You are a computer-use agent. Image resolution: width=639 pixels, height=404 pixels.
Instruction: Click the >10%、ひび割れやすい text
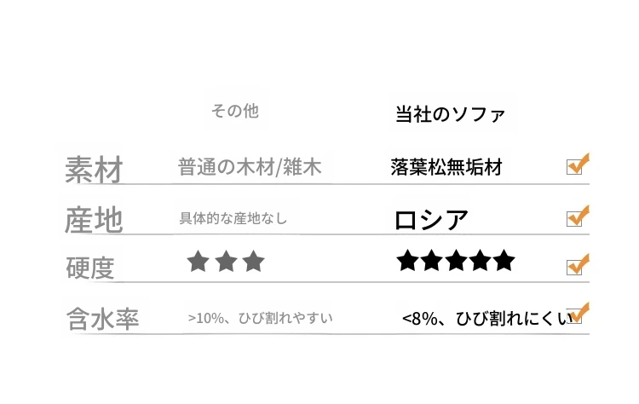click(x=260, y=318)
